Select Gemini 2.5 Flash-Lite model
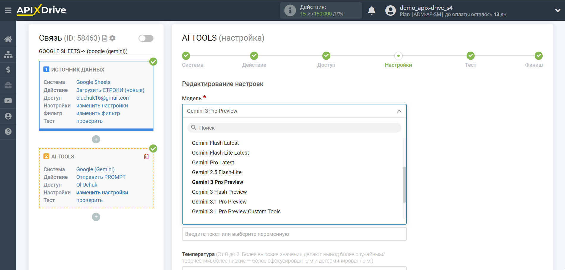Image resolution: width=565 pixels, height=270 pixels. 217,172
